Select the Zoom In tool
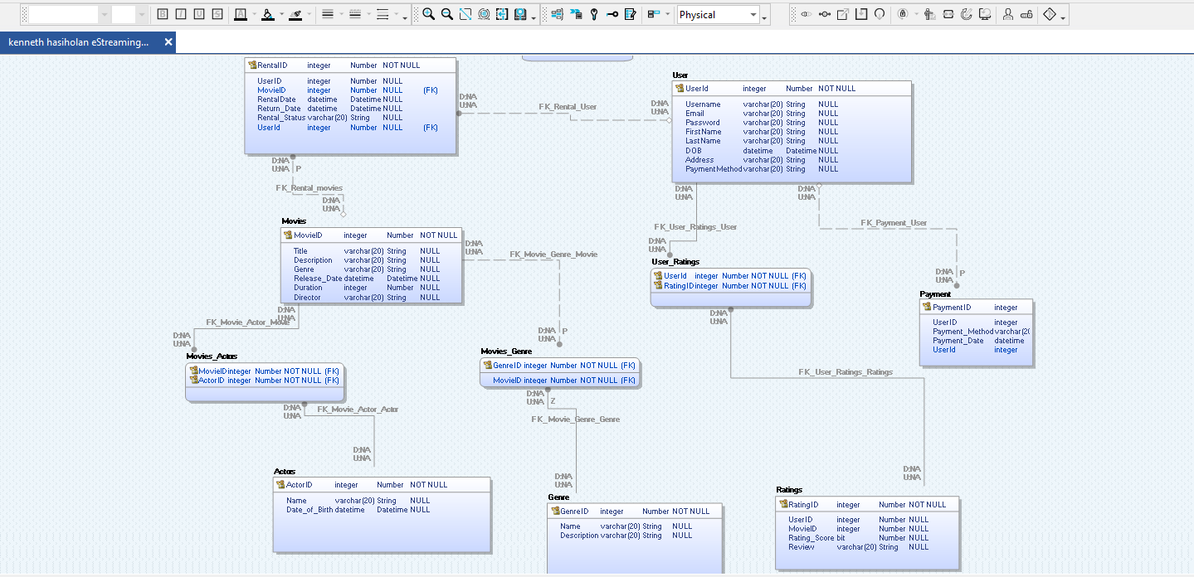Screen dimensions: 1194x577 pos(429,13)
